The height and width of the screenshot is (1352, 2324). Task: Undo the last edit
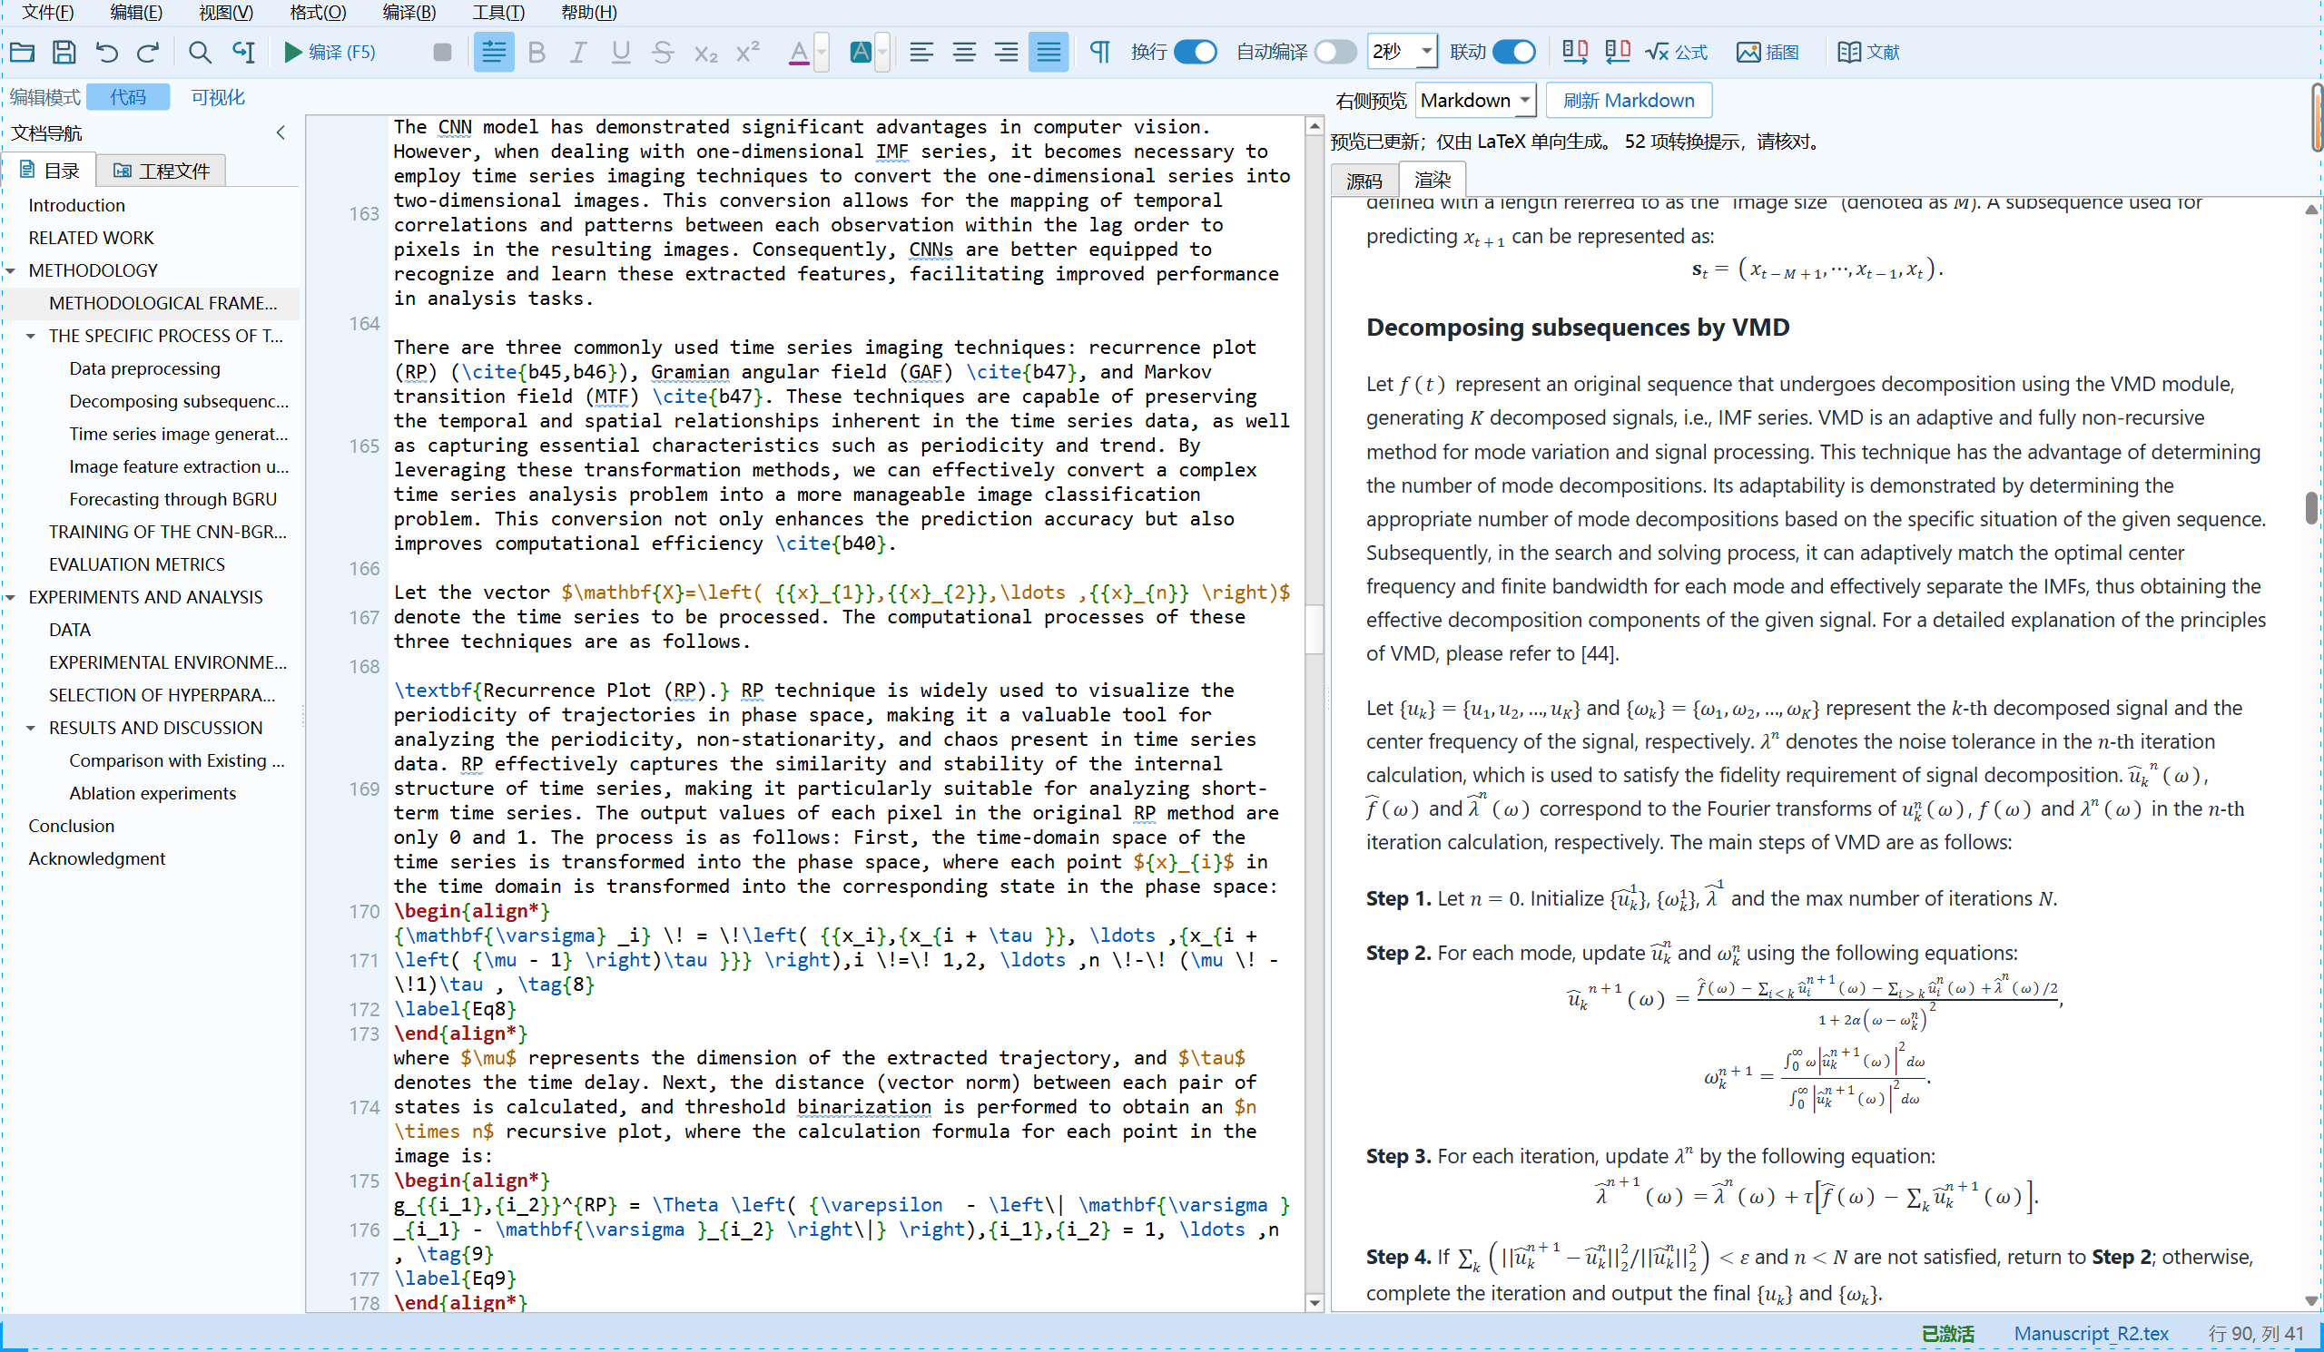tap(106, 52)
